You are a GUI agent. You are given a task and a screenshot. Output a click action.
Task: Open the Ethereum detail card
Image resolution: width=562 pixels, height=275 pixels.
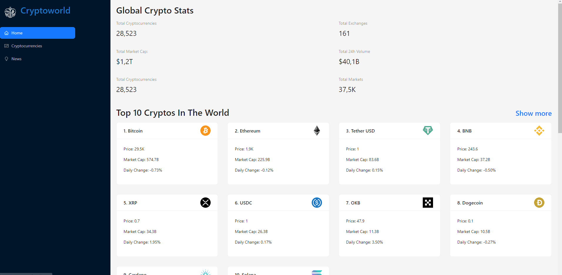click(278, 153)
